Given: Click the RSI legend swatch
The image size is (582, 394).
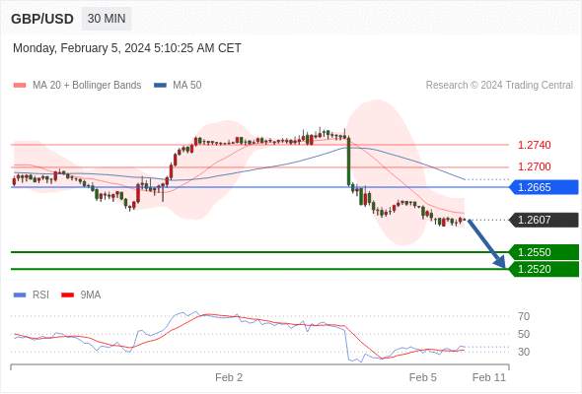Looking at the screenshot, I should pos(20,295).
